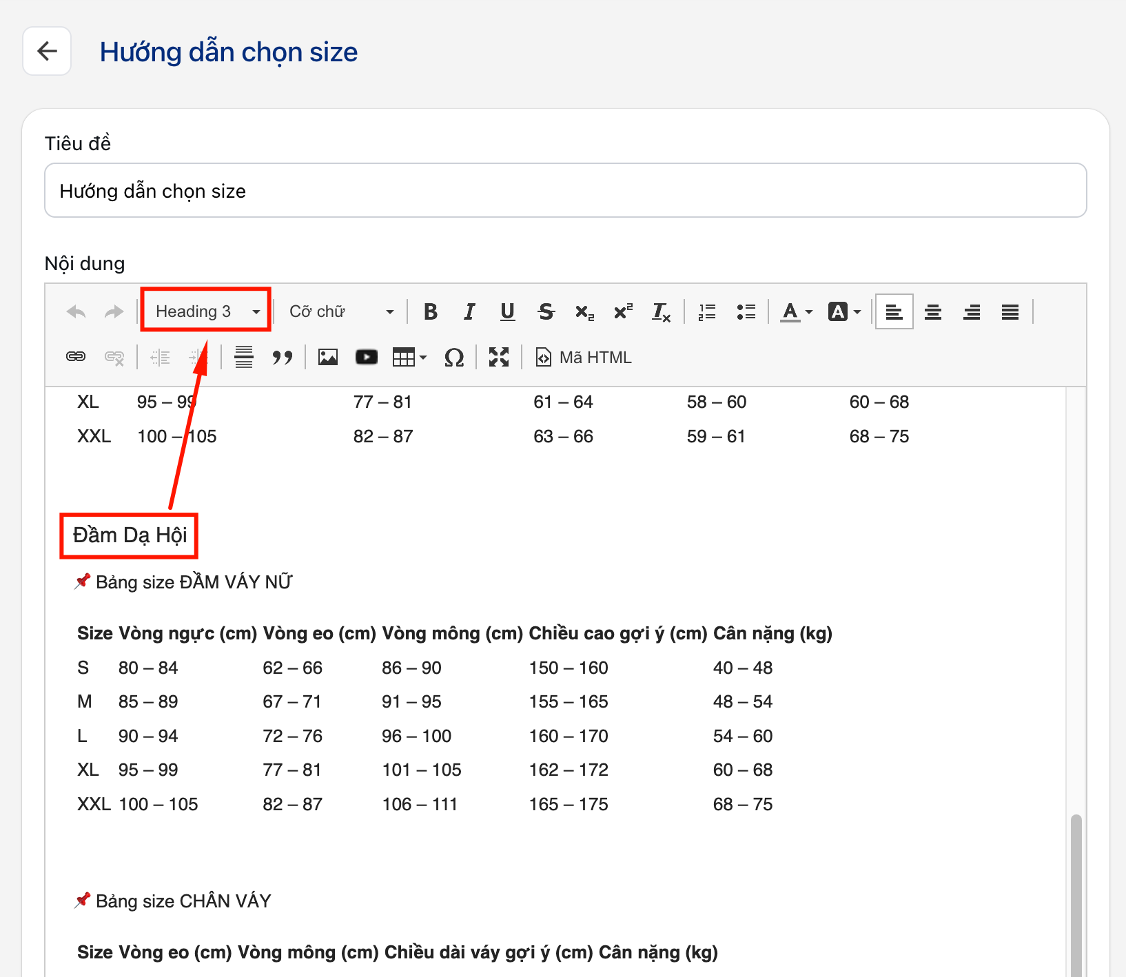
Task: Open the special characters omega icon
Action: 454,358
